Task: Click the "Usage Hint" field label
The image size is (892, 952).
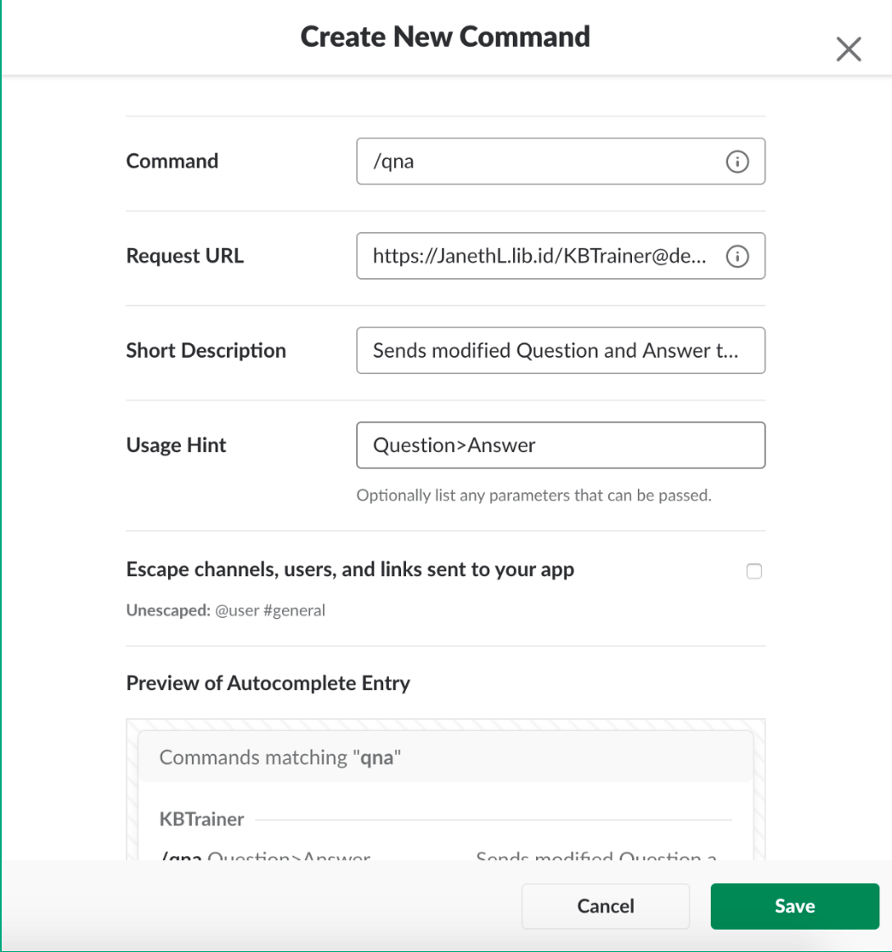Action: (176, 445)
